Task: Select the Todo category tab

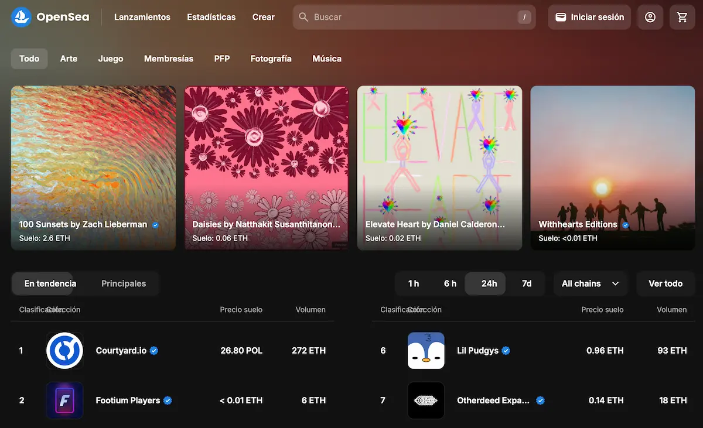Action: point(29,59)
